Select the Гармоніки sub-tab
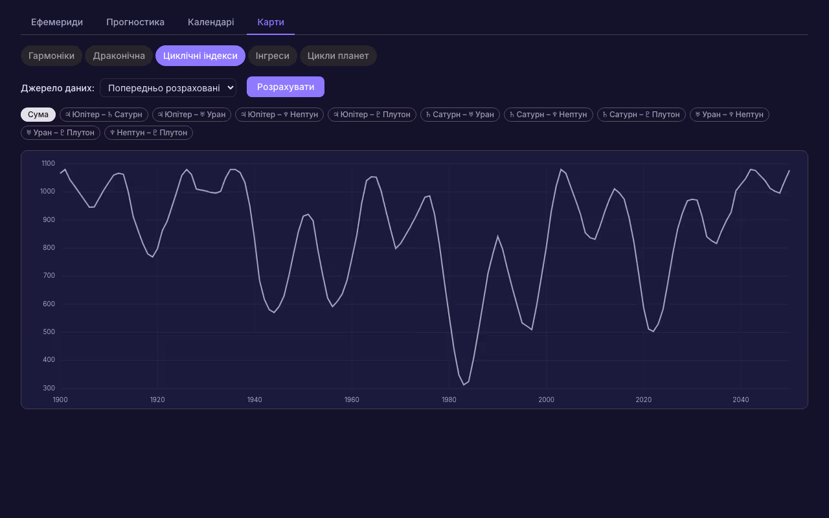The image size is (829, 518). 51,56
